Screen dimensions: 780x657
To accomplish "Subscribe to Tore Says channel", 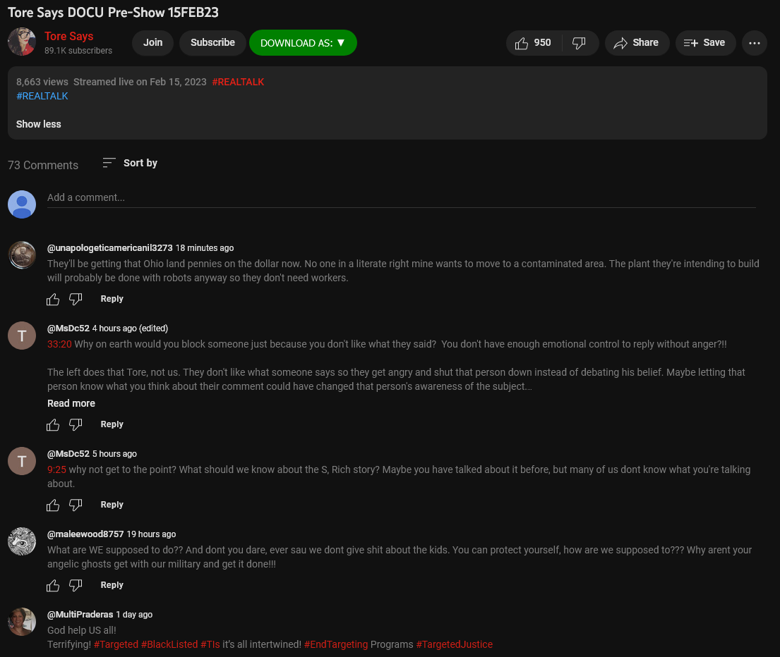I will point(212,43).
